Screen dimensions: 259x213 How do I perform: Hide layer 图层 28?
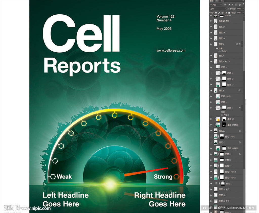tap(211, 32)
